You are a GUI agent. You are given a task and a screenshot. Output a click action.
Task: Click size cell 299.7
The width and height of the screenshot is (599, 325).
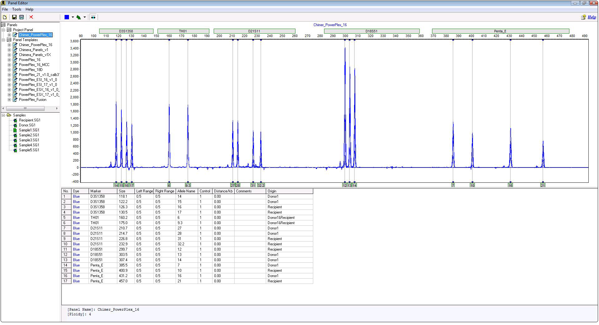click(126, 249)
